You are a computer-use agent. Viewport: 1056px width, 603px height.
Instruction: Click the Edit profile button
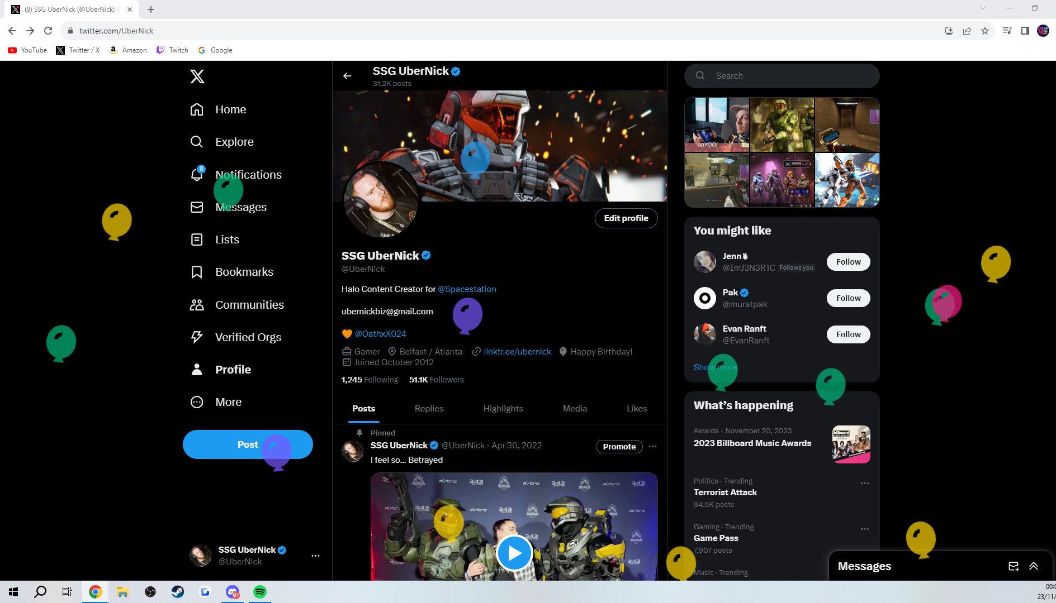point(626,218)
